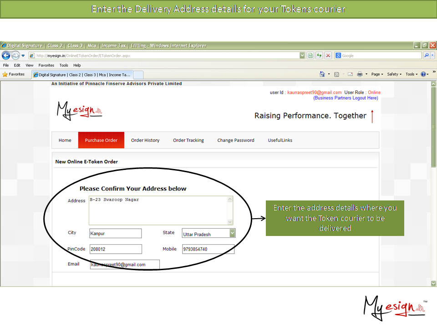
Task: Expand the State dropdown showing Uttar Pradesh
Action: pyautogui.click(x=232, y=233)
